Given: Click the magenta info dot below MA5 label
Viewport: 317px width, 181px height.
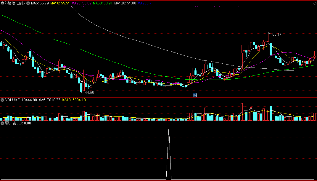Looking at the screenshot, I should click(x=35, y=6).
